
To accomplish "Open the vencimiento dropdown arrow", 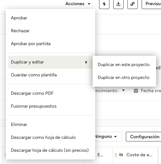I will [124, 91].
